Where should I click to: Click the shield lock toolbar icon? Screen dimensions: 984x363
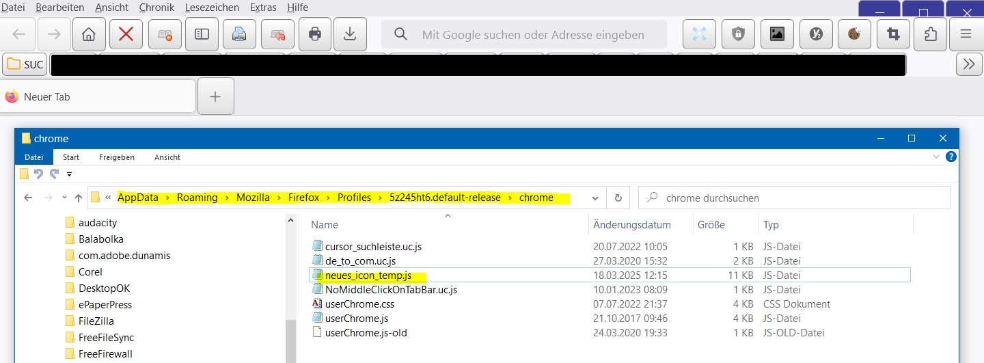738,34
